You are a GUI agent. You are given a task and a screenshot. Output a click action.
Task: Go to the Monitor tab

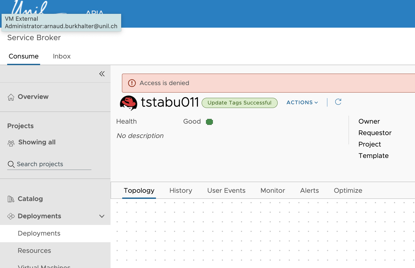tap(273, 191)
